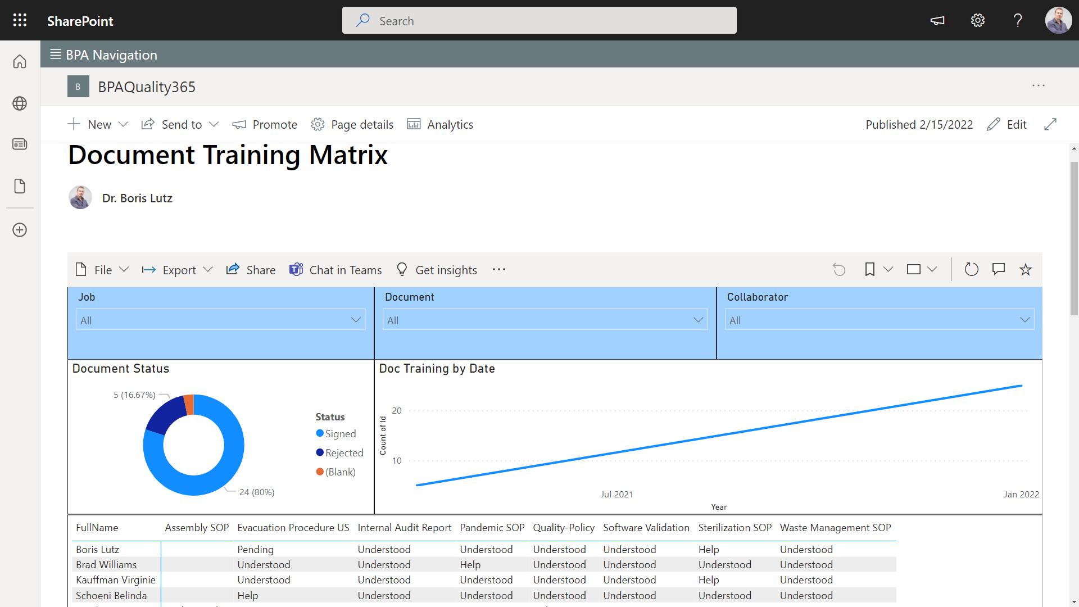Favorite the report with star icon

(x=1026, y=270)
